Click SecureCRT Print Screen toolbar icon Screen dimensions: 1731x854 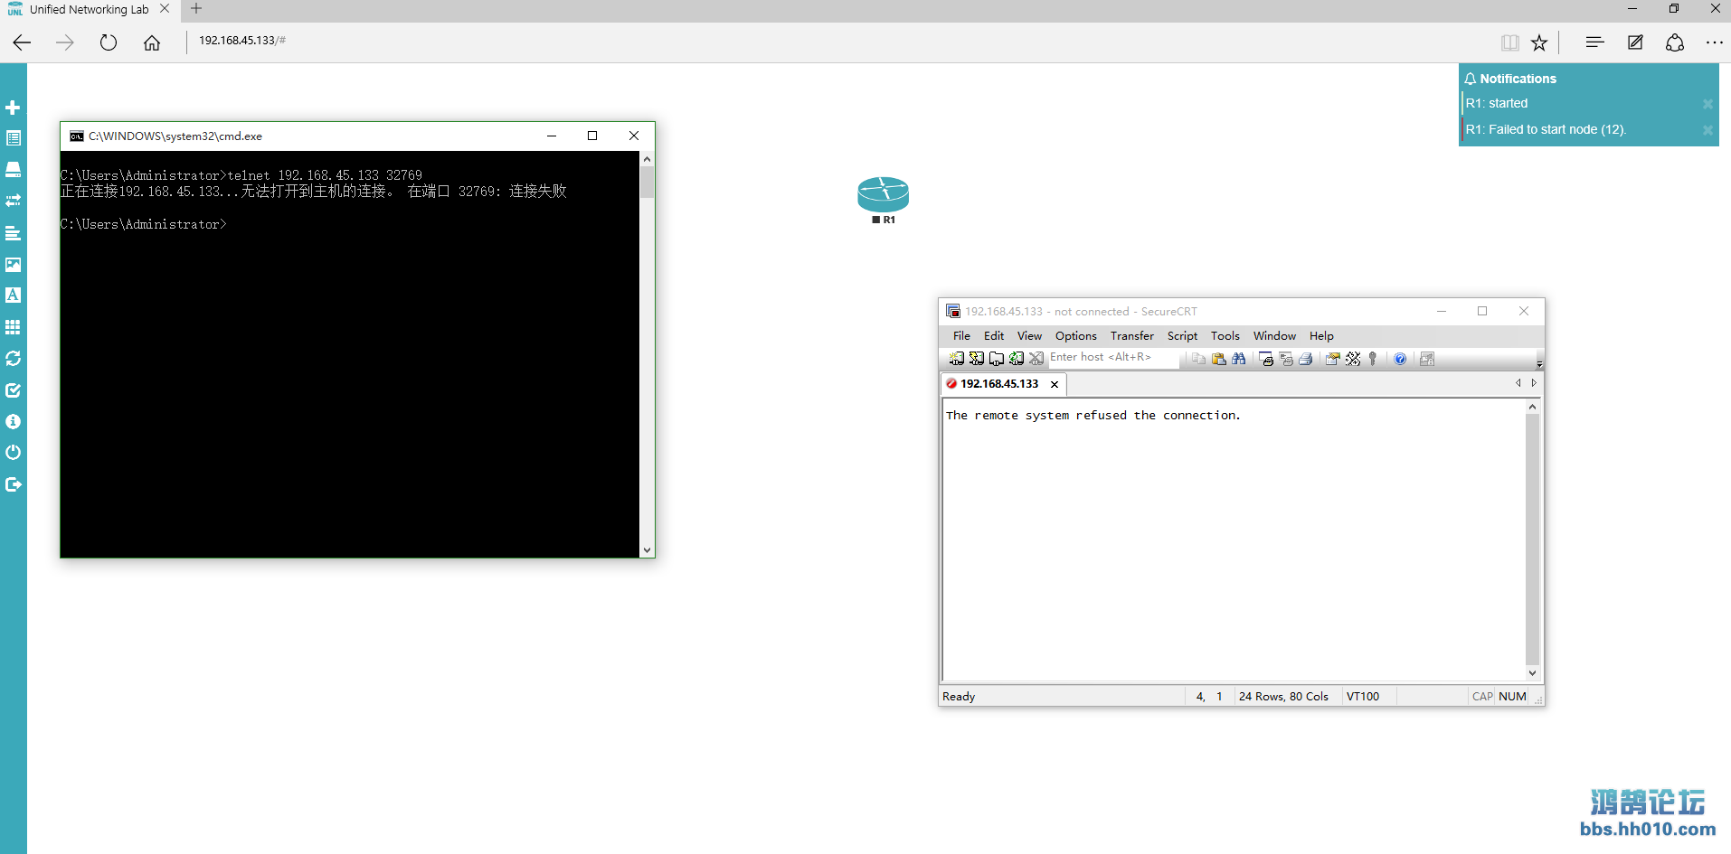(1266, 359)
